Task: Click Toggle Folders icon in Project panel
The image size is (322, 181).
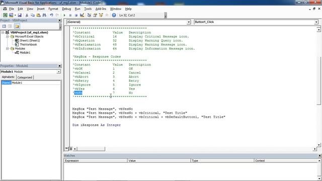Action: point(17,26)
